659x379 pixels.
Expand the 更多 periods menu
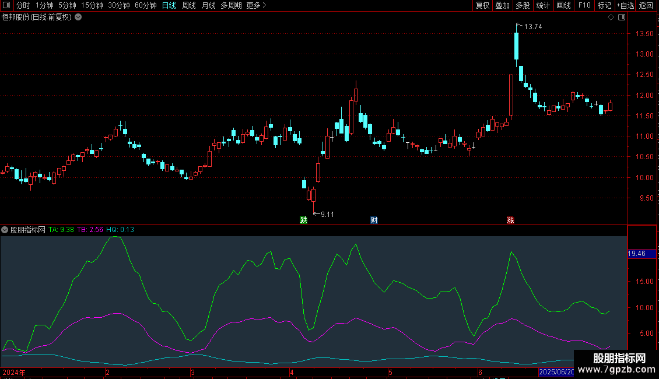coord(257,5)
